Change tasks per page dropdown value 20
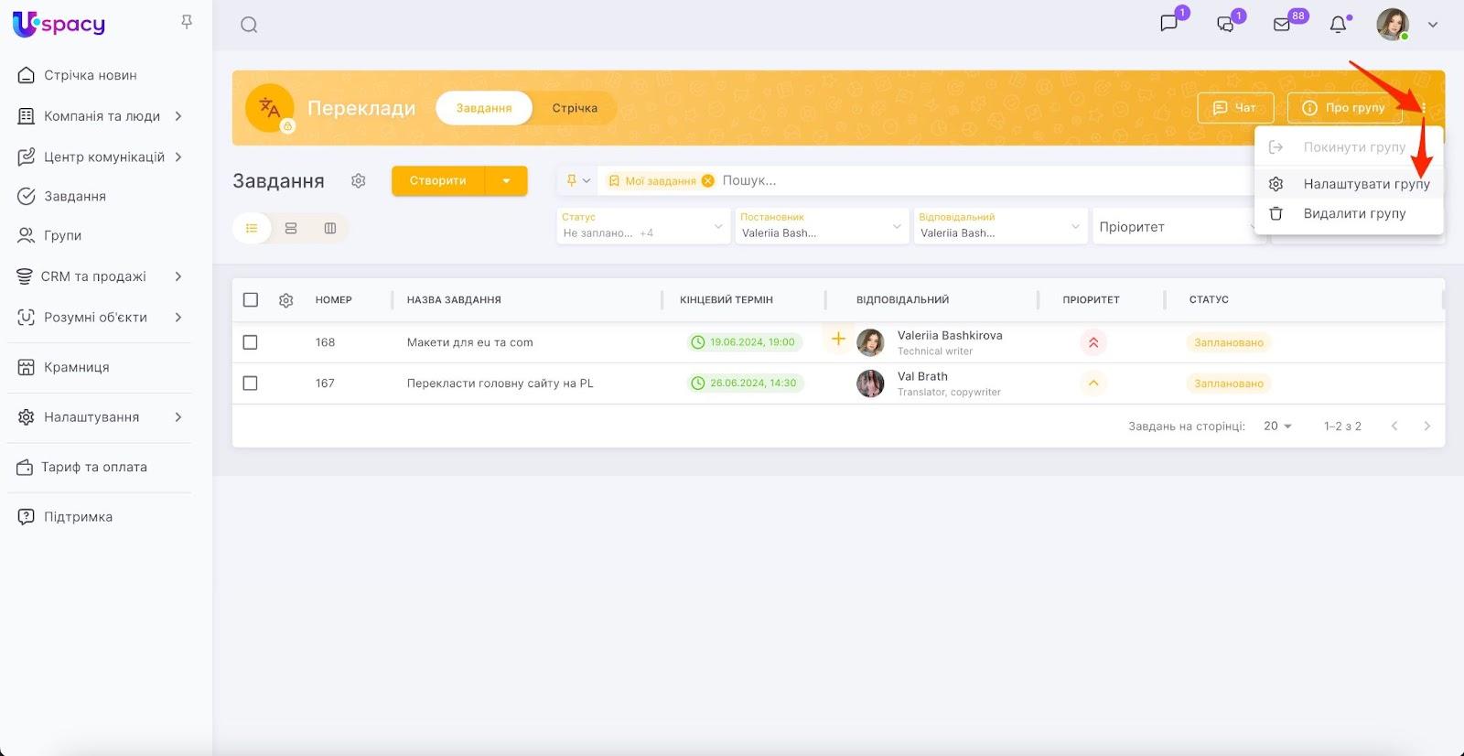 (x=1277, y=427)
